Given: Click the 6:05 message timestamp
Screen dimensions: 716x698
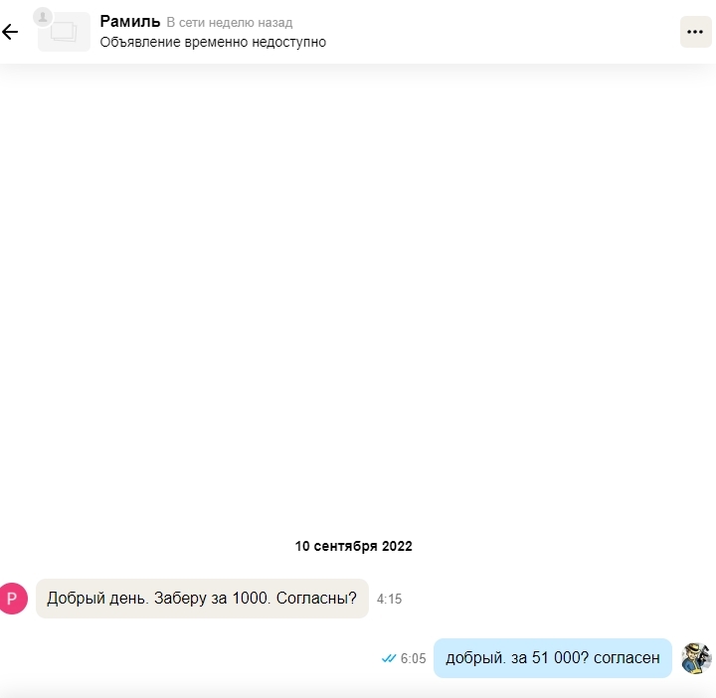Looking at the screenshot, I should pos(414,658).
